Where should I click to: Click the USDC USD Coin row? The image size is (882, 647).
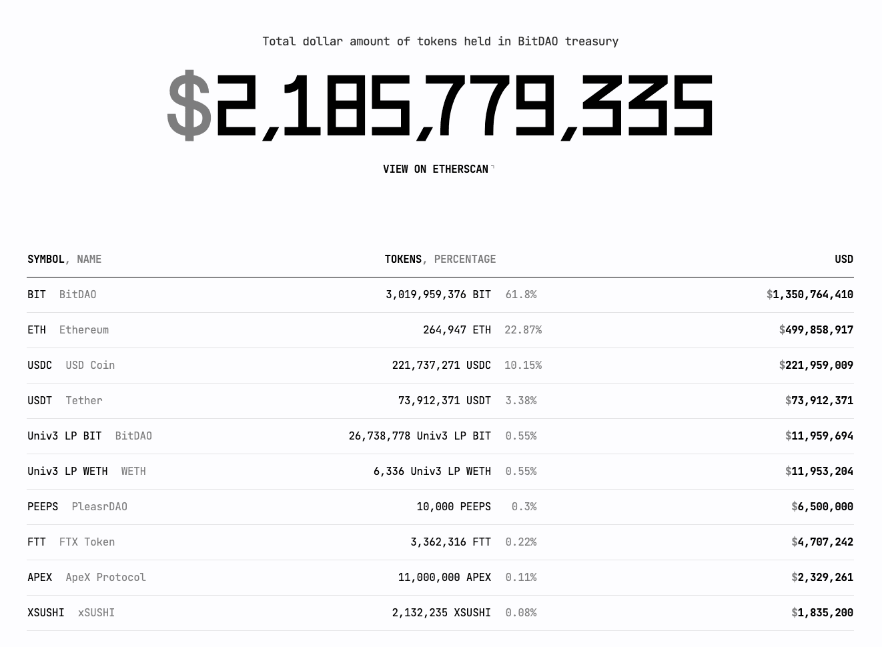[440, 366]
